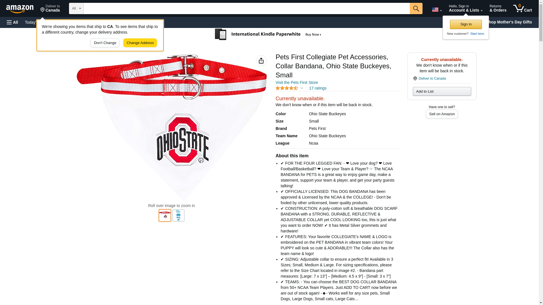This screenshot has height=305, width=543.
Task: Click the Don't Change button
Action: [x=105, y=43]
